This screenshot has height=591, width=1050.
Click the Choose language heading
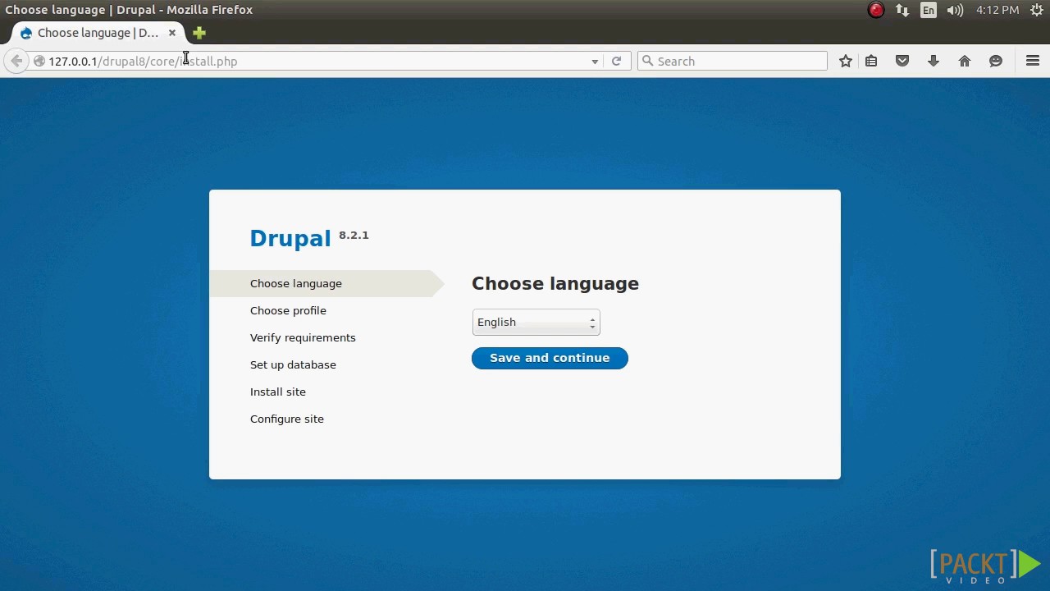point(555,283)
